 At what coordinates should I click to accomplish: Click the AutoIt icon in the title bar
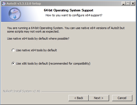click(4, 4)
